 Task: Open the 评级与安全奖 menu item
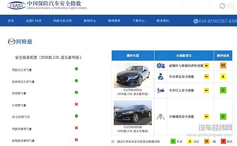coord(62,21)
